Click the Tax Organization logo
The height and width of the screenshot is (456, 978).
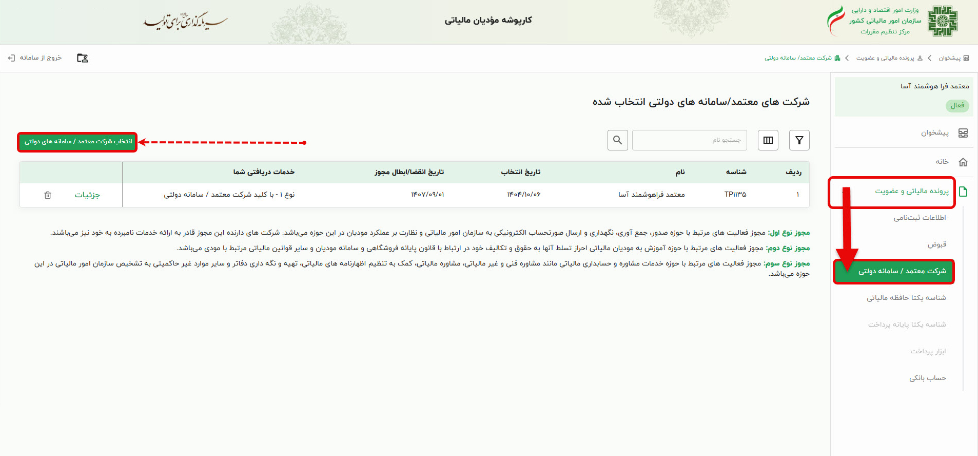pos(943,21)
